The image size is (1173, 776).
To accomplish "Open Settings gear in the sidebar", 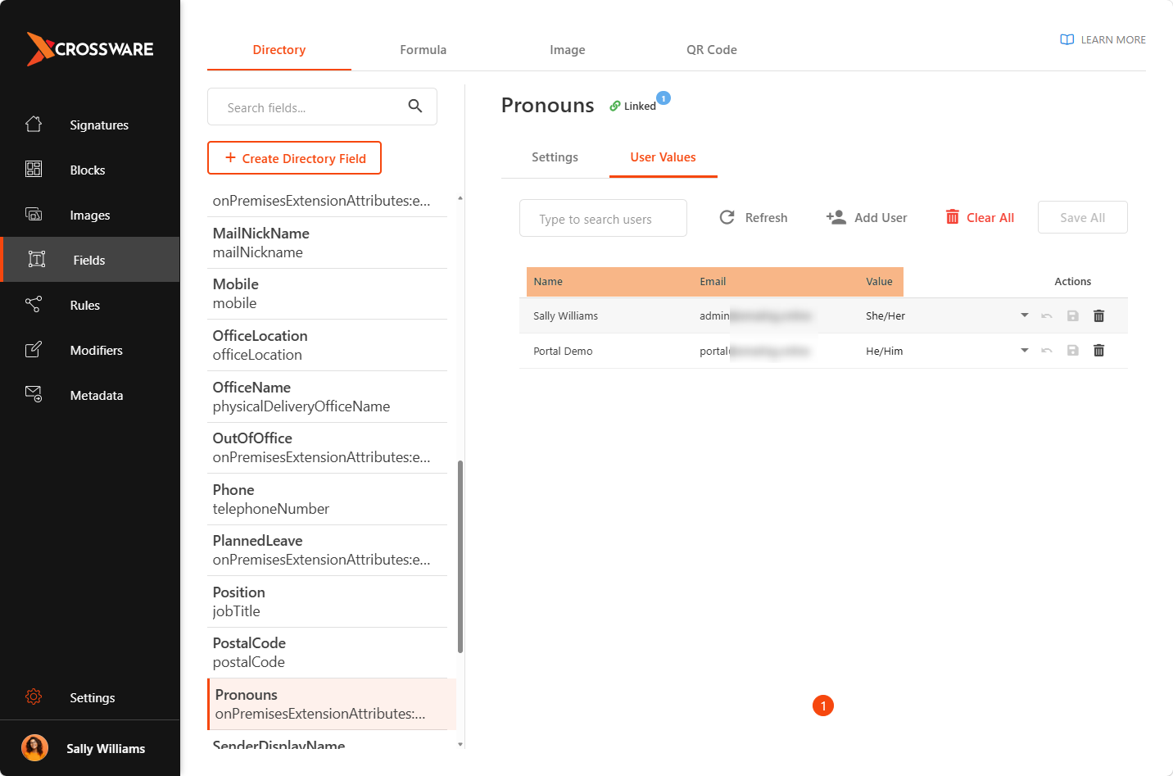I will [34, 697].
